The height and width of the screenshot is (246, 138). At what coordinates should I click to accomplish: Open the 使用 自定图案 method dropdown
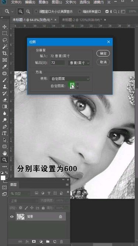pyautogui.click(x=70, y=79)
